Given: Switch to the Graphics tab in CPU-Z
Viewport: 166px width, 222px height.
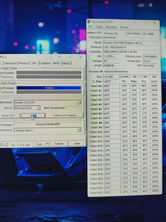Looking at the screenshot, I should [x=46, y=63].
